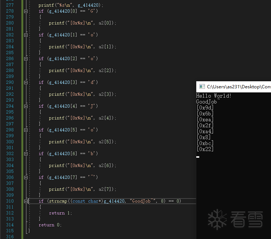Click the printf with a2[0] argument
The image size is (271, 239).
(x=83, y=23)
